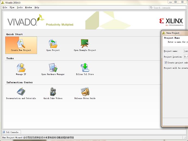Screen dimensions: 188x141
Task: Click 'Productivity. Multiplied.' tagline
Action: [60, 24]
